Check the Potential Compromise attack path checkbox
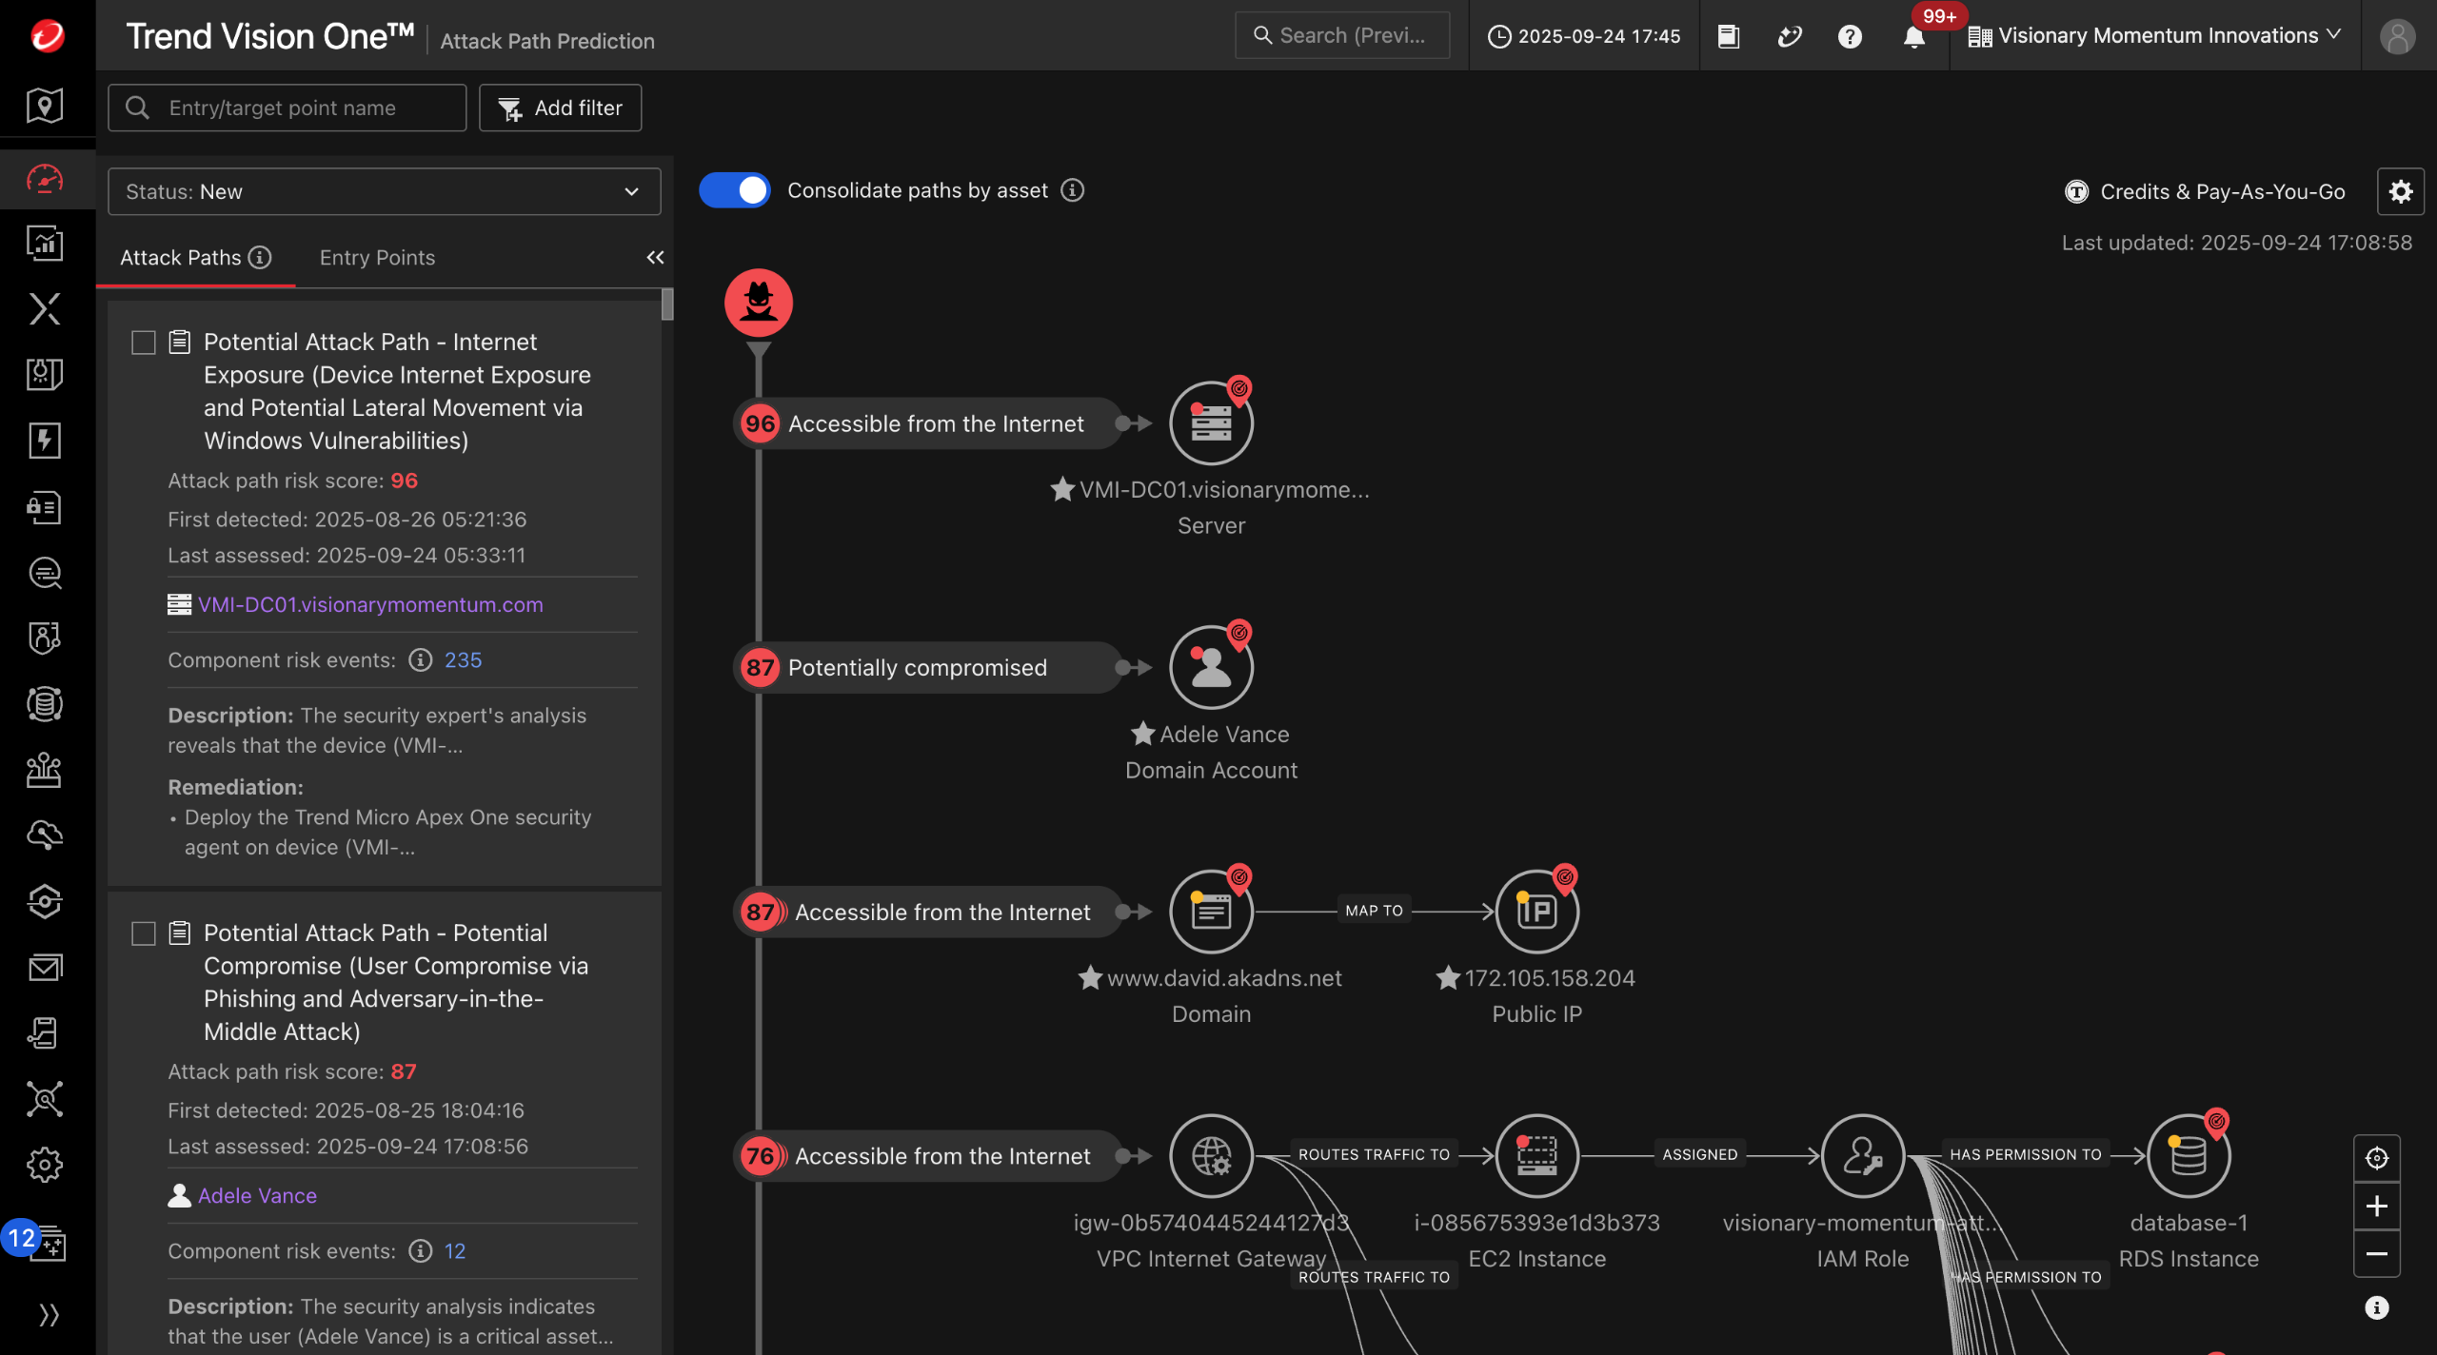This screenshot has width=2437, height=1355. [144, 933]
